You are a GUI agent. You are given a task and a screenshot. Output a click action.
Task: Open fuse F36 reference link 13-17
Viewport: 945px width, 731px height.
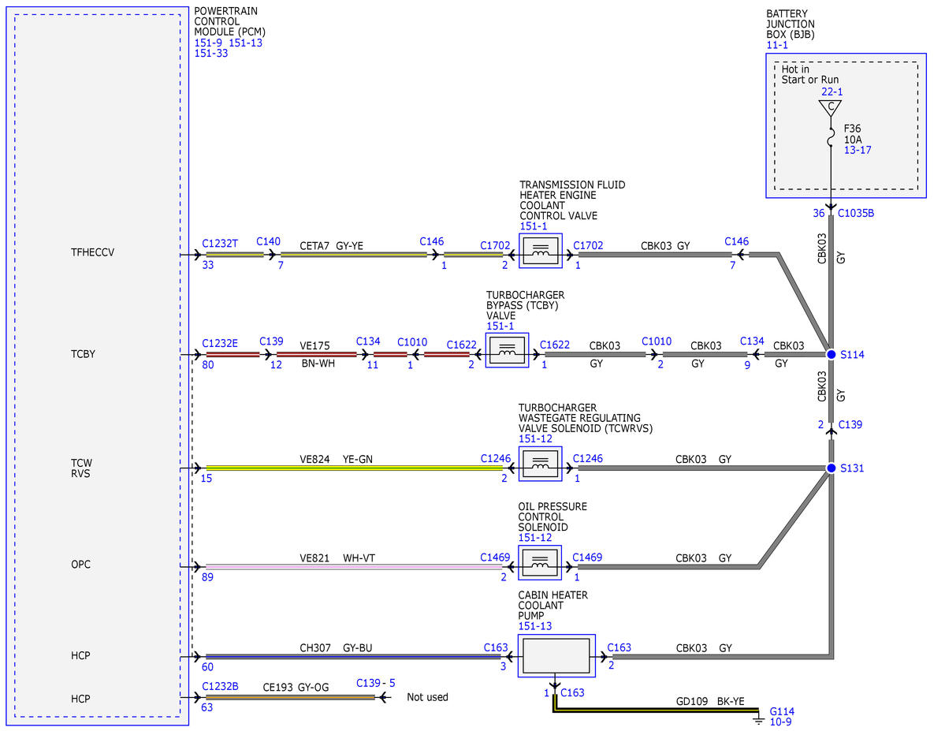click(x=857, y=150)
